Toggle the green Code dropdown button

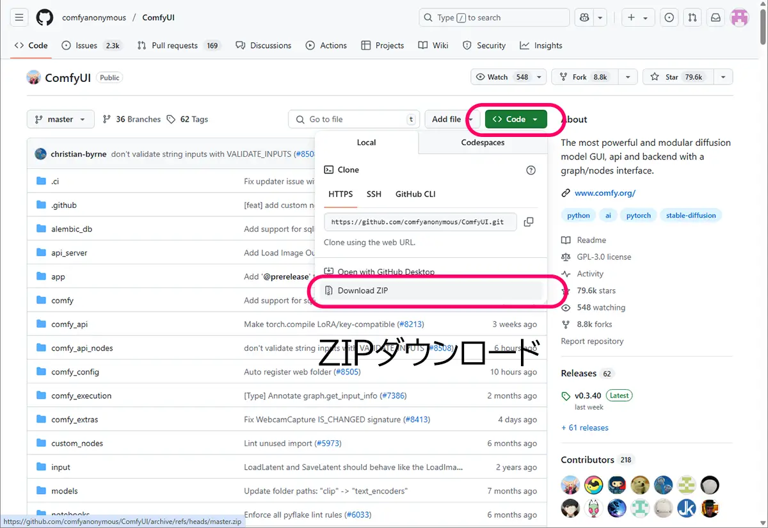(x=516, y=119)
